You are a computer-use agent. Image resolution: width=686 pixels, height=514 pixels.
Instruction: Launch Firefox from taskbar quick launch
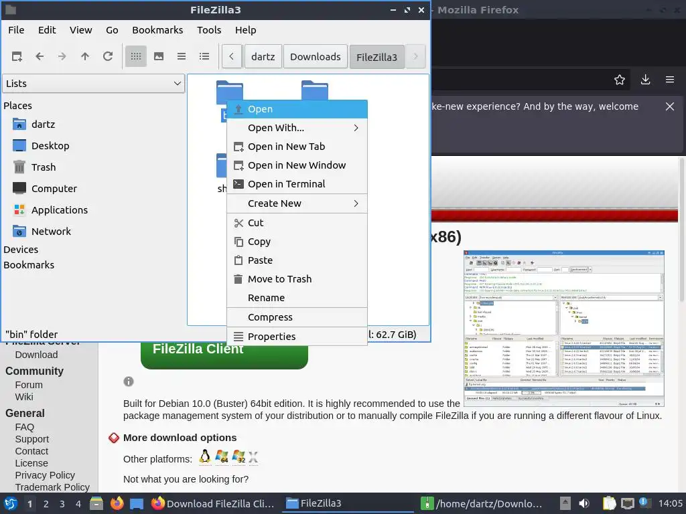point(117,503)
